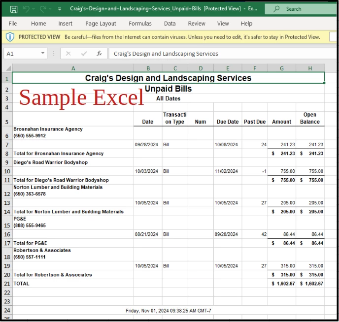Expand the Name Box dropdown arrow
The height and width of the screenshot is (322, 339).
(x=43, y=53)
